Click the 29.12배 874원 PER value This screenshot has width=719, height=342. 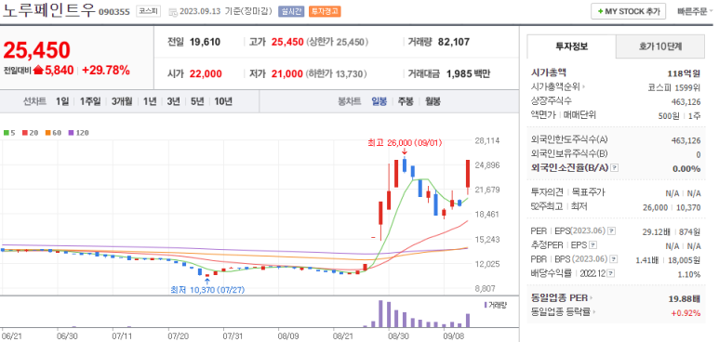pos(672,231)
